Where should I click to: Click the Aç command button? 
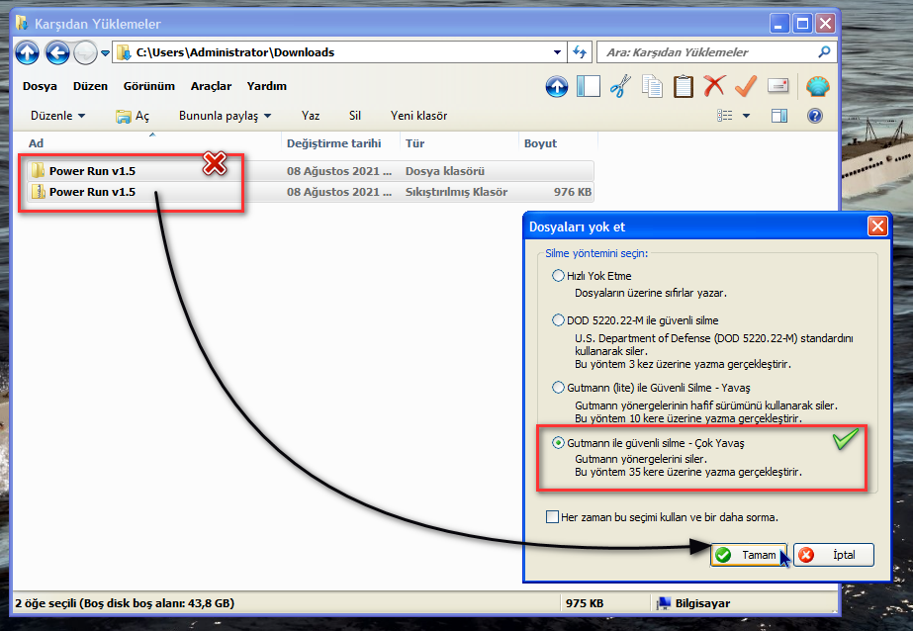[x=133, y=116]
